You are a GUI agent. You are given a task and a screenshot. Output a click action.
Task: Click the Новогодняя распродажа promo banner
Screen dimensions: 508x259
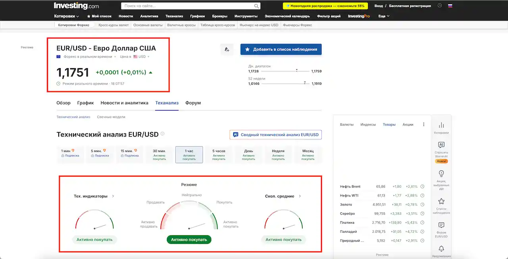pyautogui.click(x=325, y=6)
